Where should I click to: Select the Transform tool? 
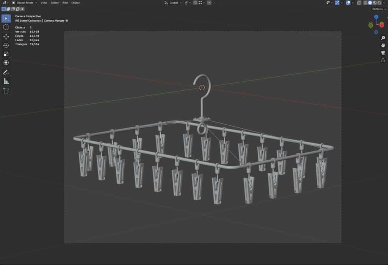[6, 63]
